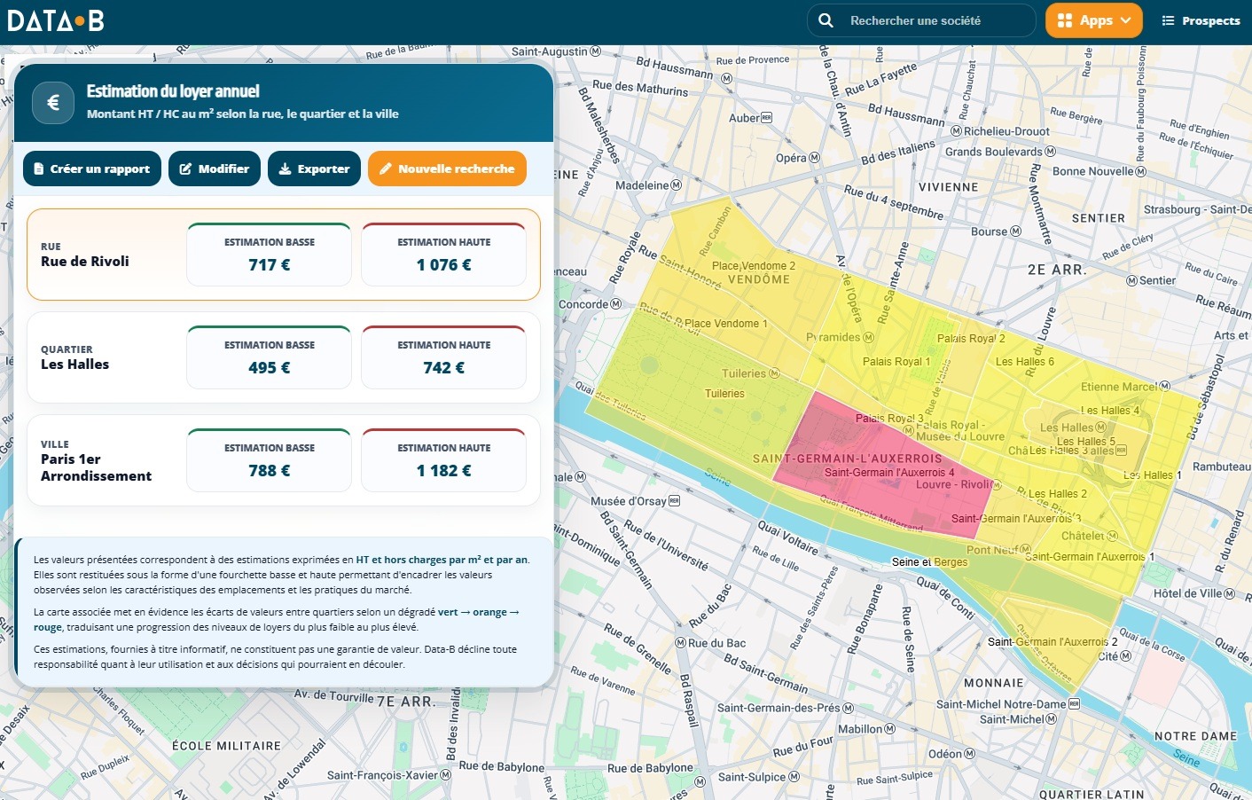1252x800 pixels.
Task: Click the Exporter button
Action: point(314,169)
